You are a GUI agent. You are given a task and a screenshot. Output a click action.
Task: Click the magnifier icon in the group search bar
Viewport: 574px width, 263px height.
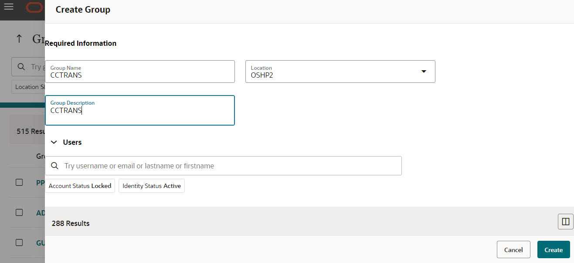(21, 66)
